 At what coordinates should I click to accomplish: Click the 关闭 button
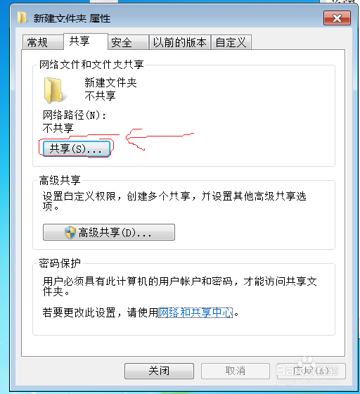click(159, 371)
